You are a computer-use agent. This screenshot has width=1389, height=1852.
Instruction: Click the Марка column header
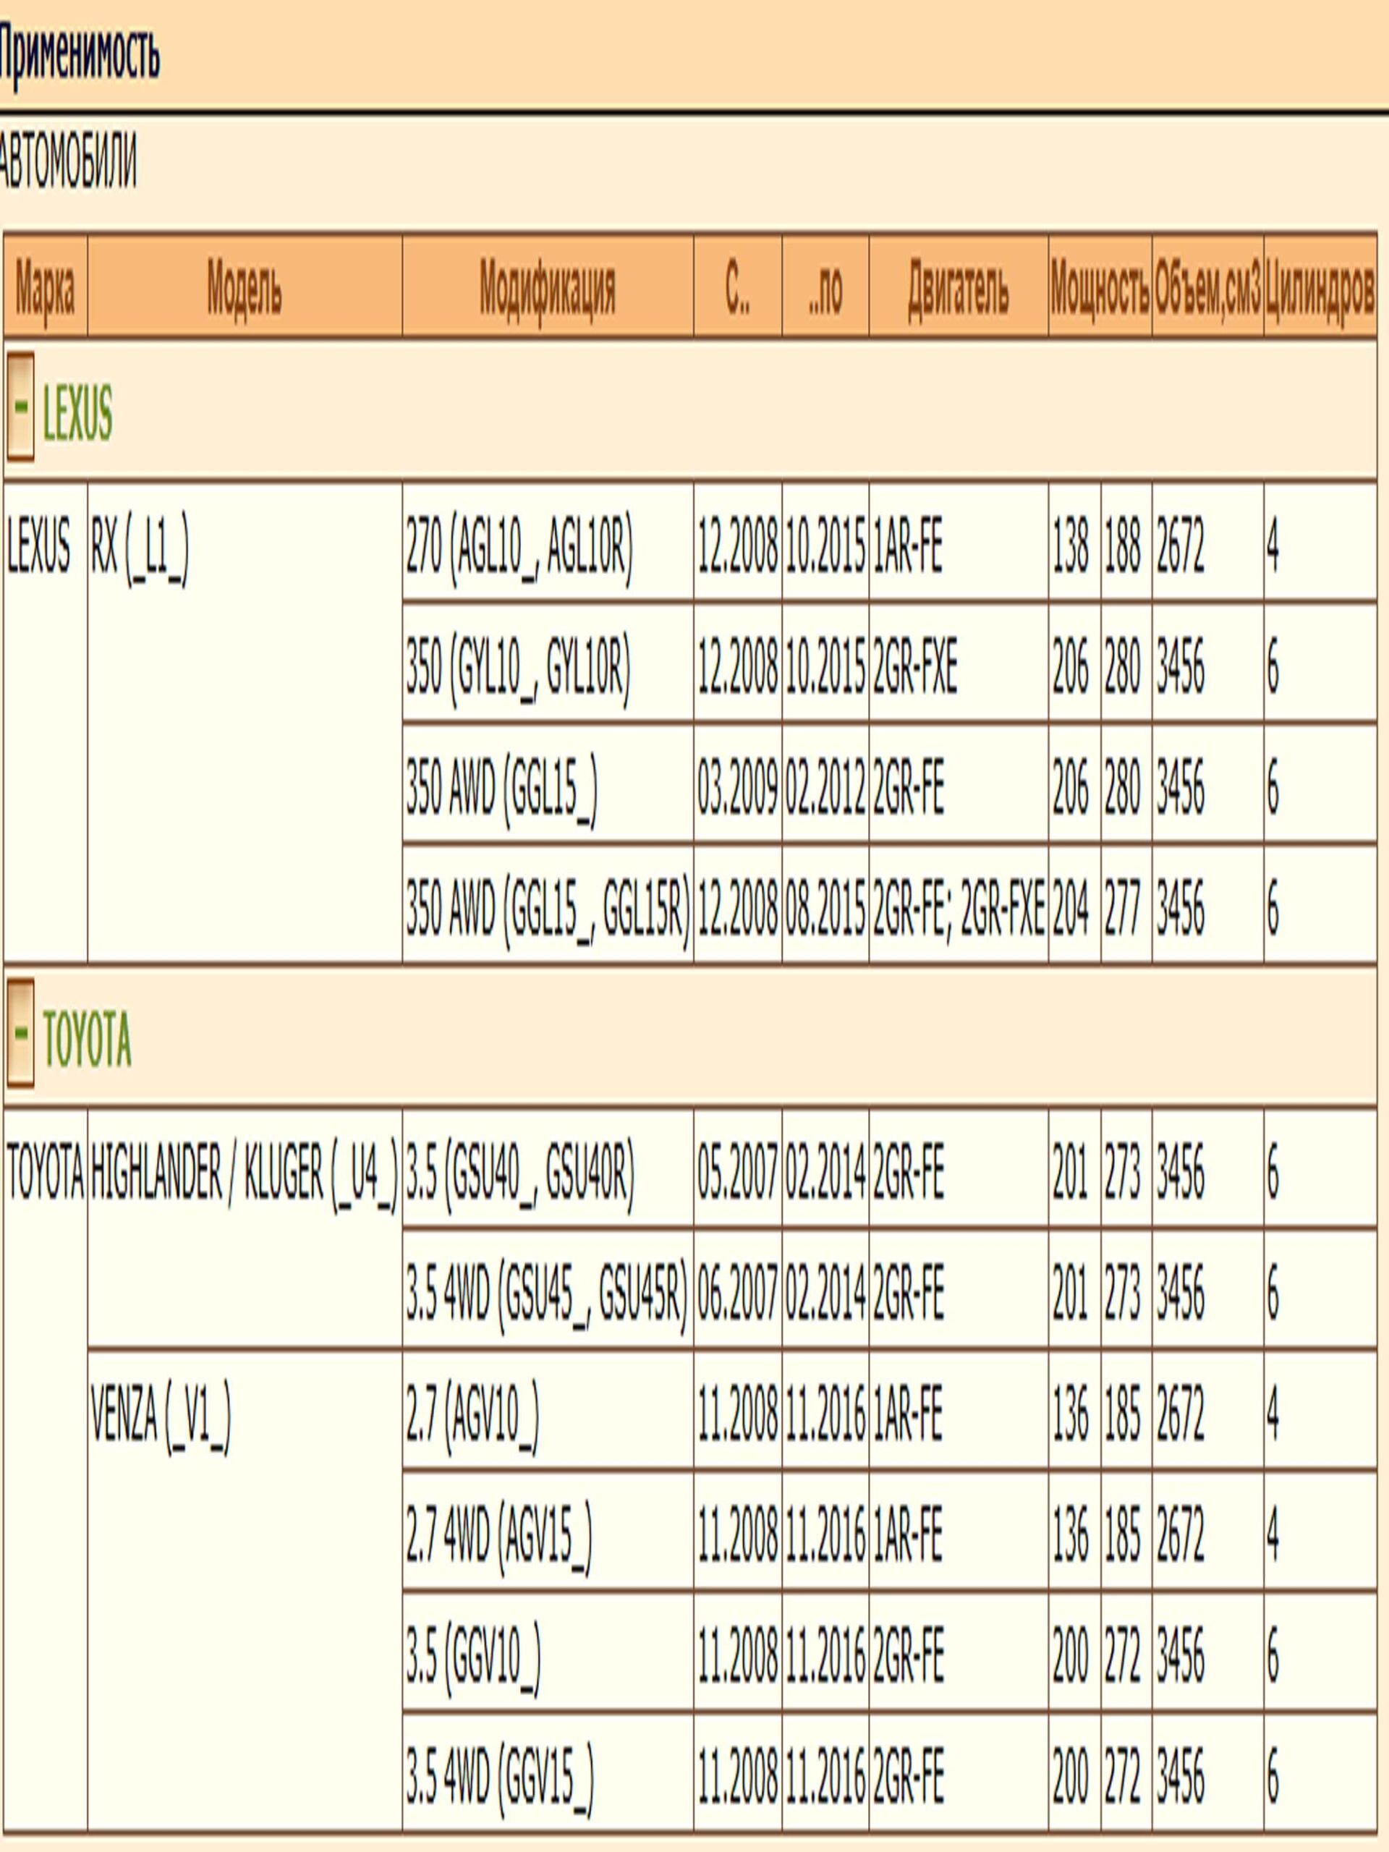45,289
